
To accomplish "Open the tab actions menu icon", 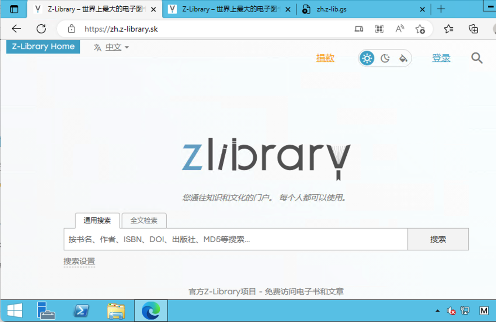I will click(14, 9).
